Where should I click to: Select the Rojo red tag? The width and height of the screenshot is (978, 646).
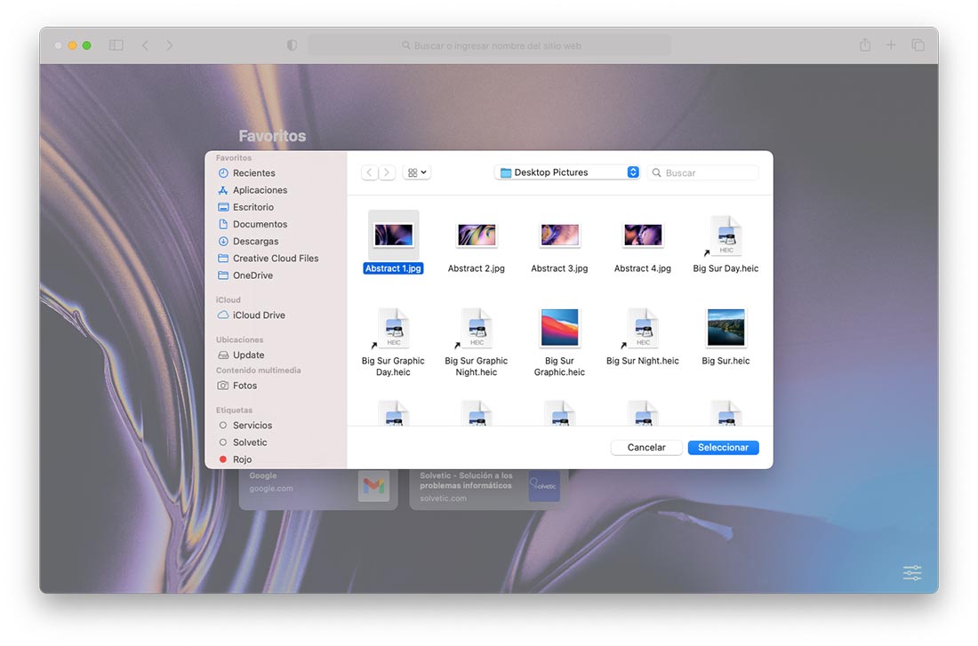[235, 459]
